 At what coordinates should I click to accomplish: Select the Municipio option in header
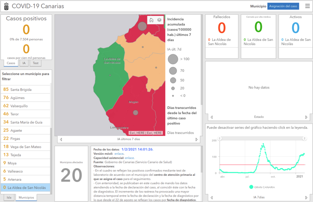pyautogui.click(x=258, y=6)
